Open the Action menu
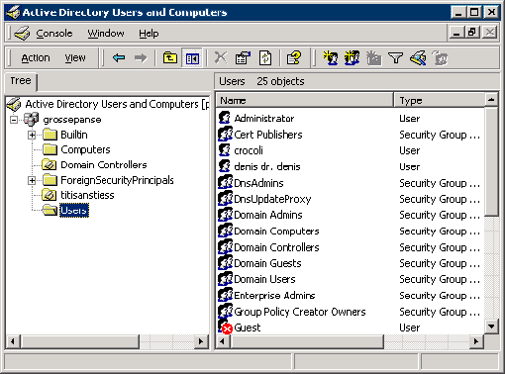 pyautogui.click(x=36, y=58)
